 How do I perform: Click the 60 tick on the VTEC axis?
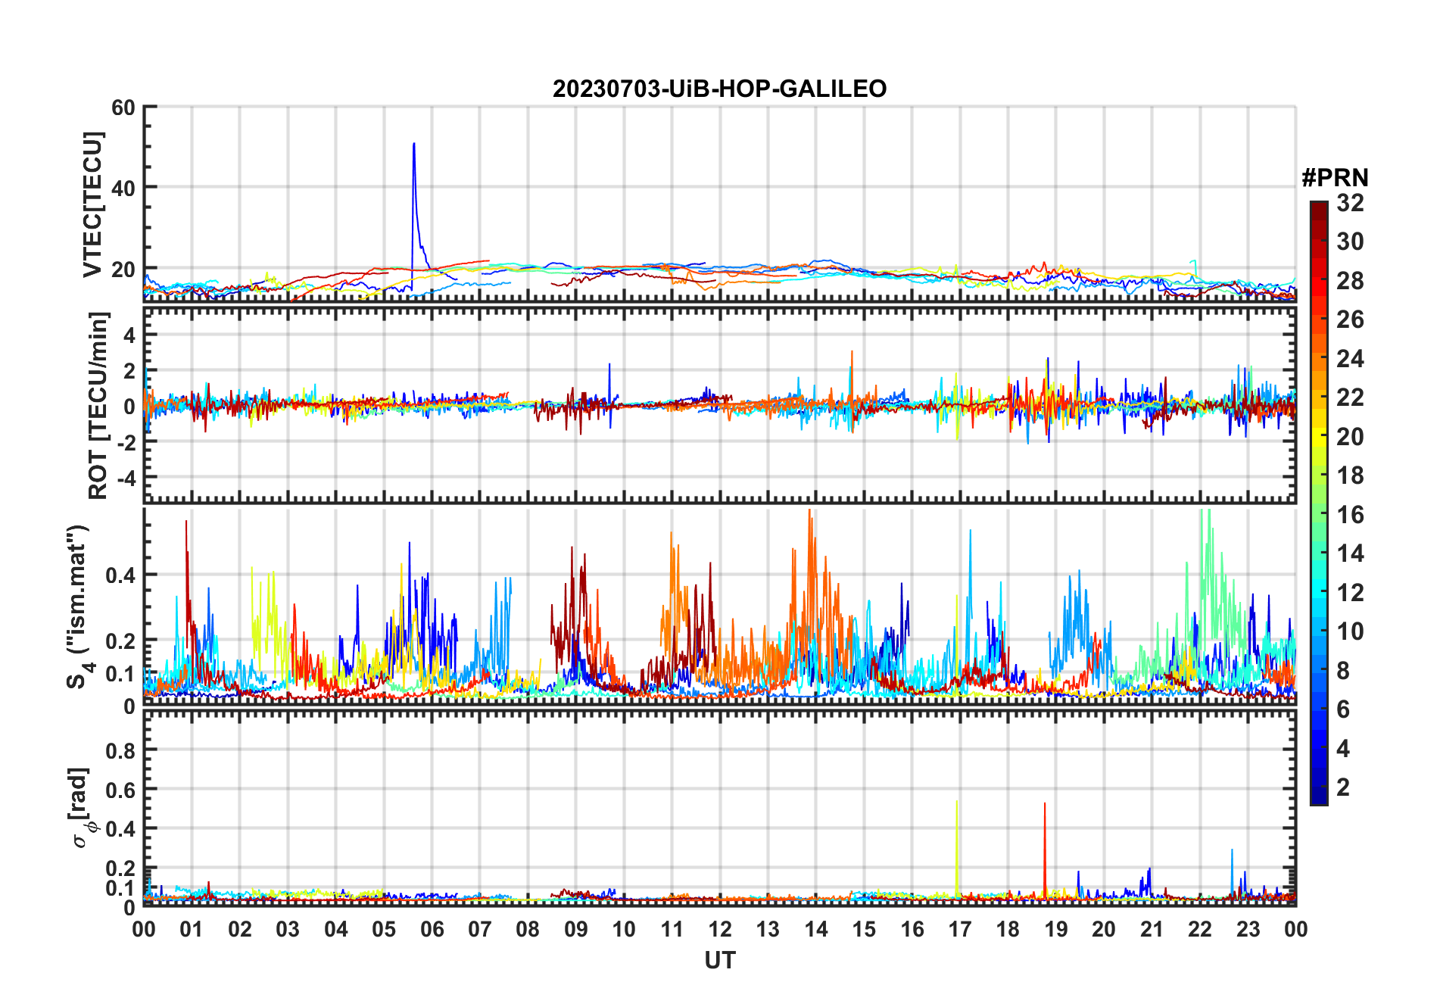pyautogui.click(x=123, y=108)
